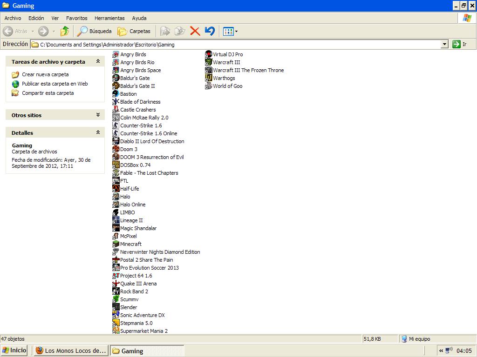Screen dimensions: 477x357
Task: Open the Atrás history dropdown arrow
Action: pyautogui.click(x=33, y=31)
